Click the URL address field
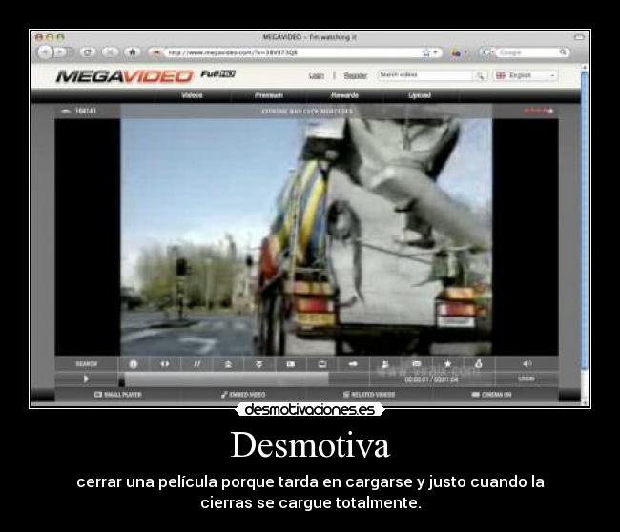620x532 pixels. pyautogui.click(x=295, y=52)
